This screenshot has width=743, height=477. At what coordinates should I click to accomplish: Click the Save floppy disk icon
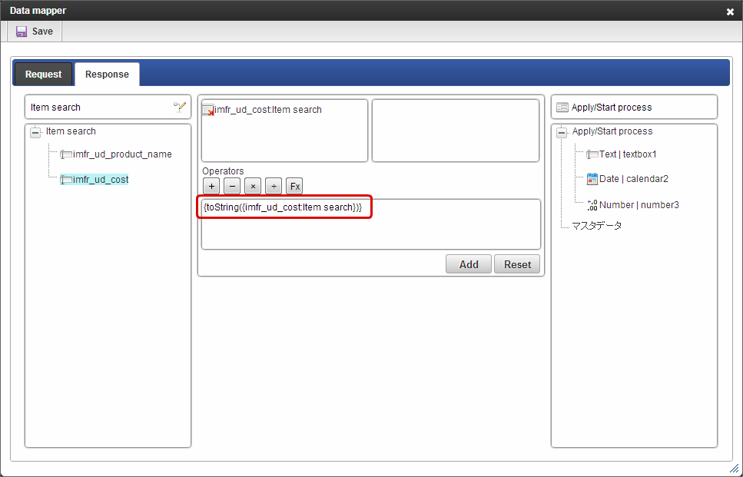(x=22, y=31)
